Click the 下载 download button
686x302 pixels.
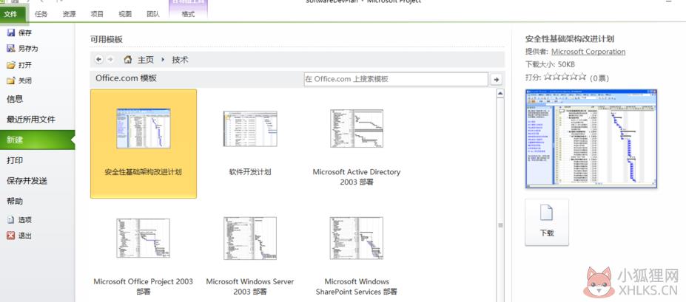pos(547,222)
